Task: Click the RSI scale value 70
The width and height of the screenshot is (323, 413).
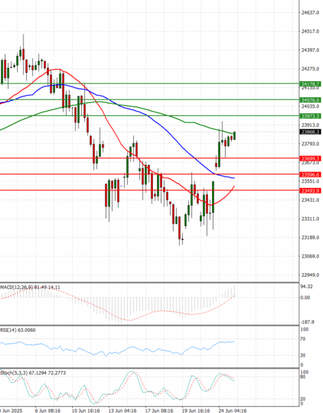Action: tap(303, 339)
